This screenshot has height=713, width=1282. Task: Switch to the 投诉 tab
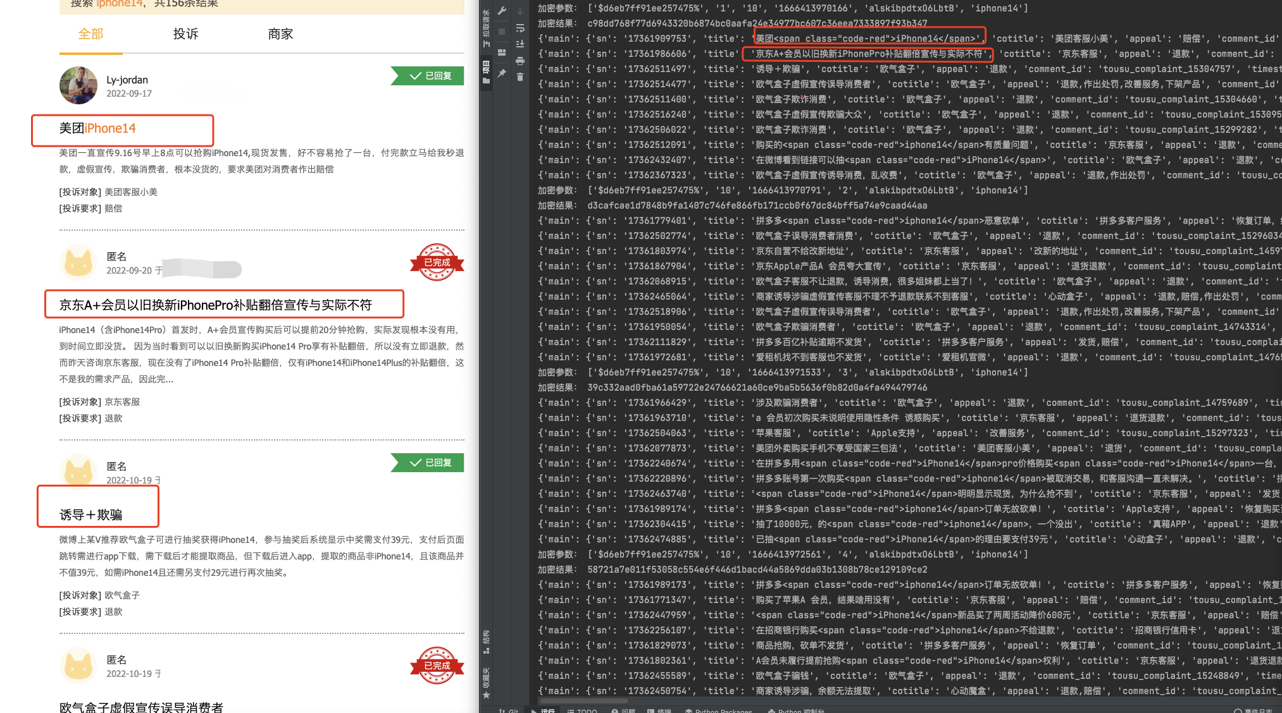tap(185, 34)
